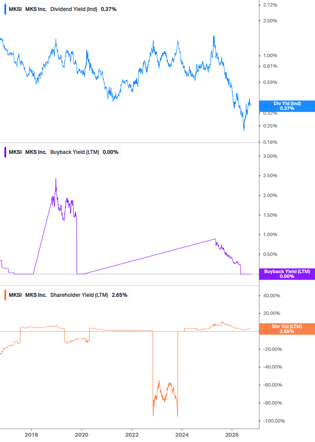Click the 2026 label on the time axis

232,435
